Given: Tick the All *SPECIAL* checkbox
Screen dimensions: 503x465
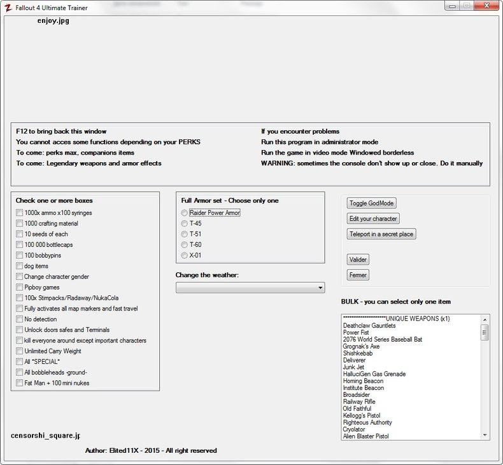Looking at the screenshot, I should click(x=20, y=361).
